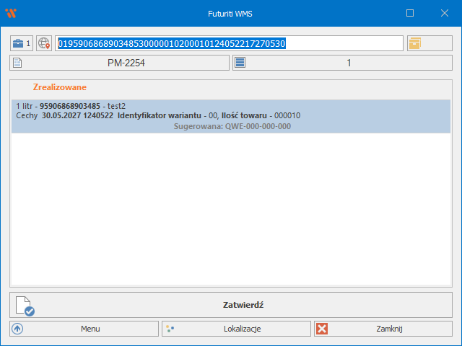Maximize the Futuriti WMS window
The image size is (462, 346).
pyautogui.click(x=410, y=13)
